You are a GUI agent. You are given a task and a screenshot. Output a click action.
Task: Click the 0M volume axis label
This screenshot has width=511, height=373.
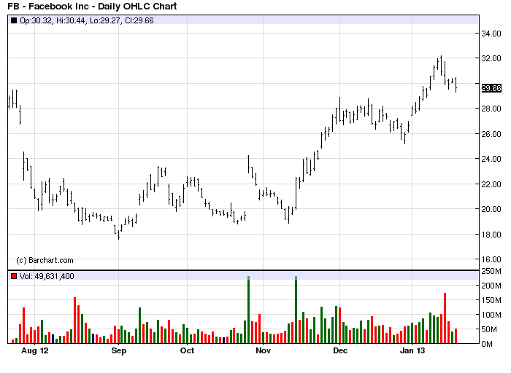487,344
